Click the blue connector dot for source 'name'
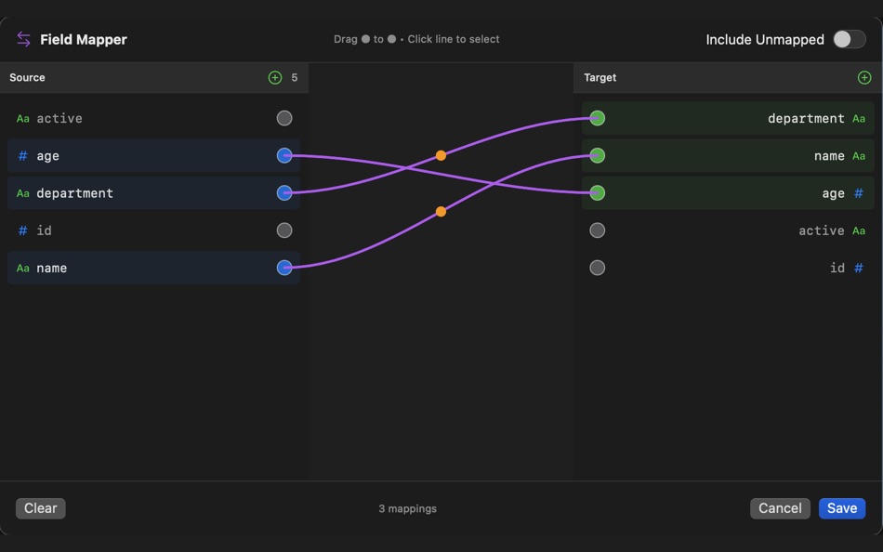Screen dimensions: 883x552 pyautogui.click(x=284, y=268)
